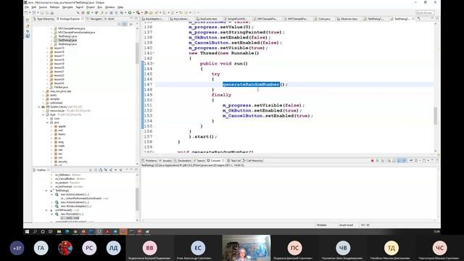The height and width of the screenshot is (261, 464).
Task: Toggle Link with Editor in Package Explorer
Action: [125, 24]
